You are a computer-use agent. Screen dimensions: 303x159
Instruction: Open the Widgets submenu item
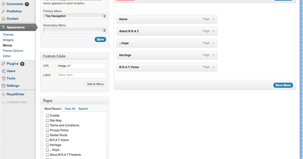(8, 40)
